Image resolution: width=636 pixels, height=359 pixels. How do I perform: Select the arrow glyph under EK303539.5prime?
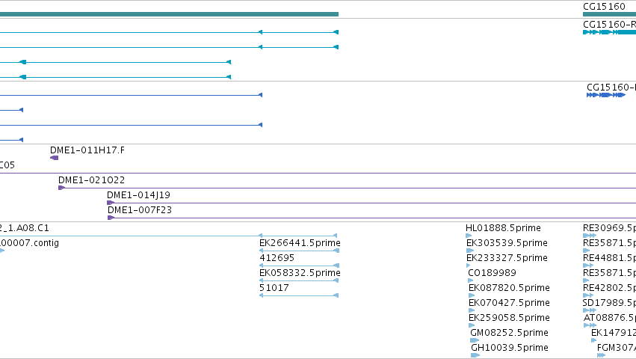pos(470,251)
